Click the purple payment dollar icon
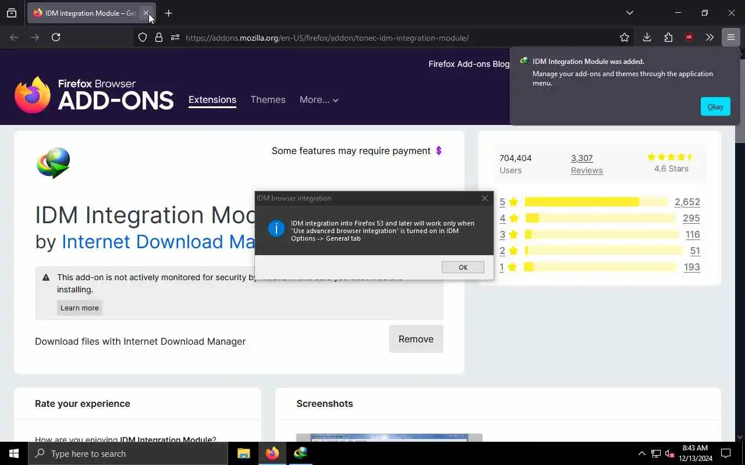This screenshot has width=745, height=465. 439,151
